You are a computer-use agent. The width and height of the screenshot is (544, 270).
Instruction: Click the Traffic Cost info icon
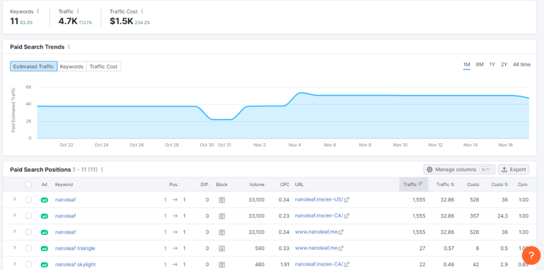tap(142, 11)
